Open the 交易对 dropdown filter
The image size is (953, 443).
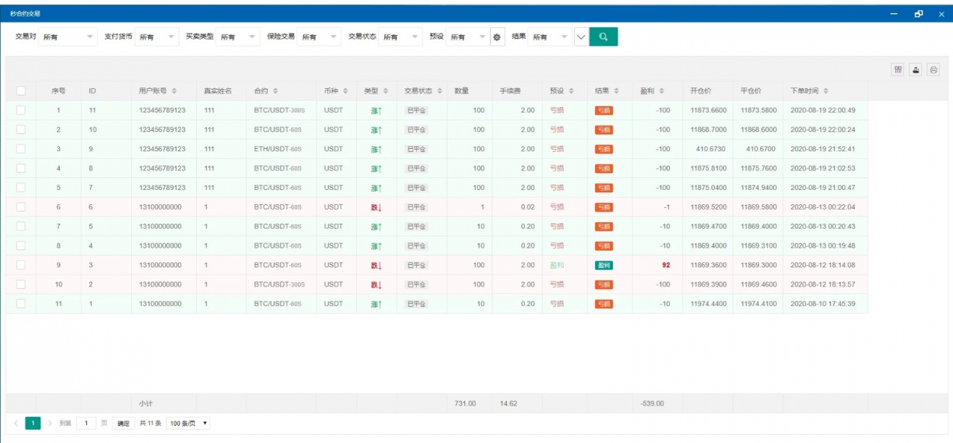[68, 37]
